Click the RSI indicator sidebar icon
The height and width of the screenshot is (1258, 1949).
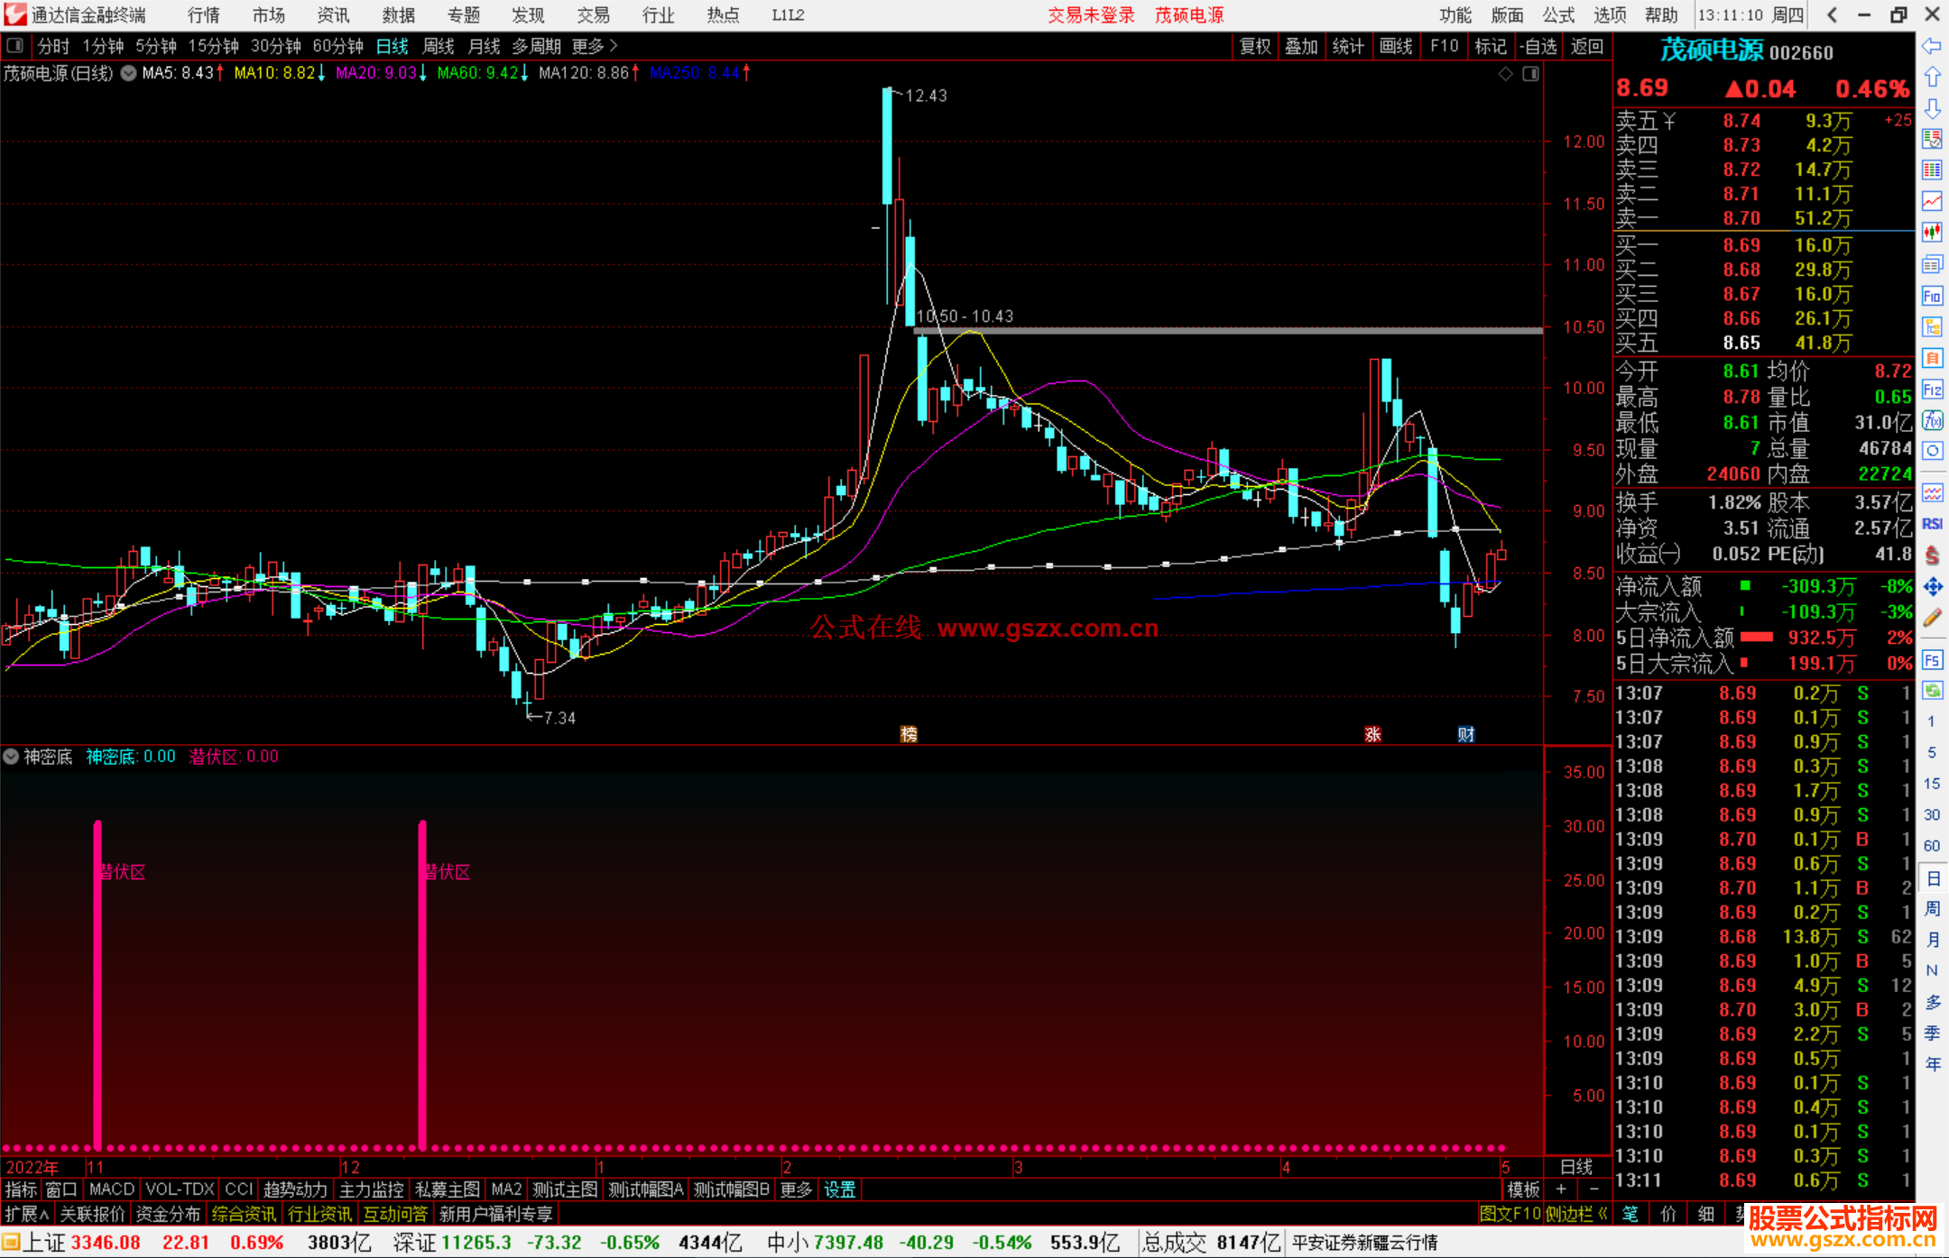tap(1932, 524)
